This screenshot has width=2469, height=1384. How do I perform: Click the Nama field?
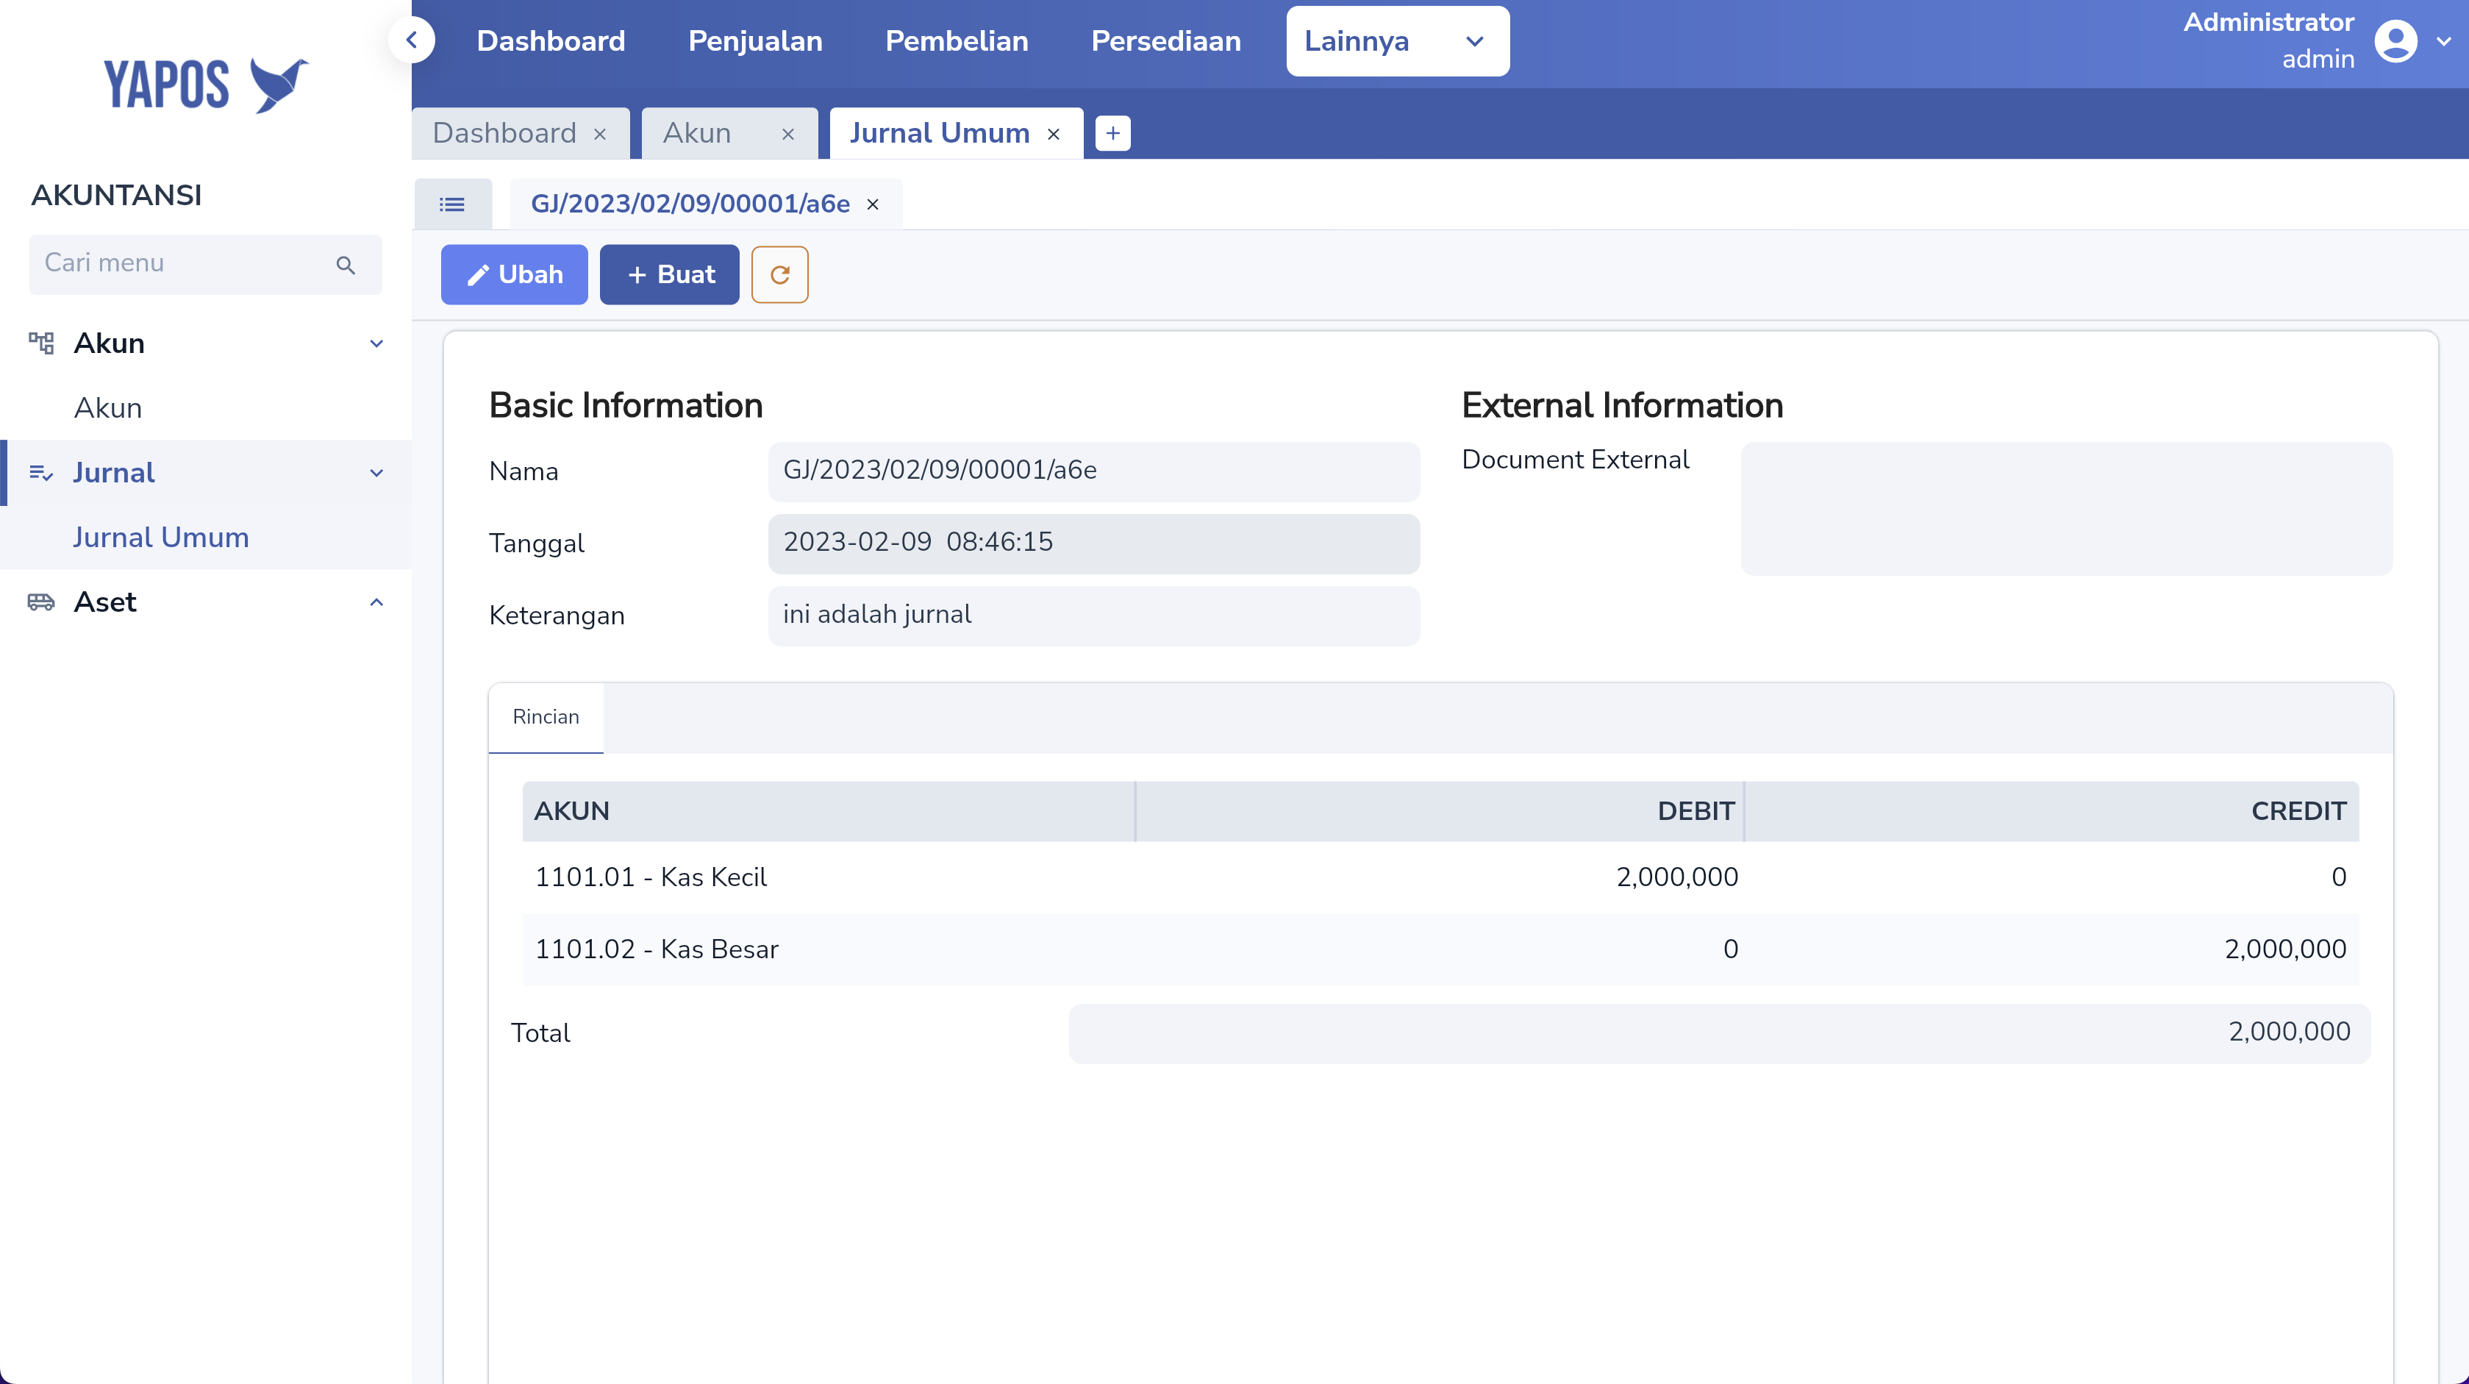click(x=1093, y=471)
